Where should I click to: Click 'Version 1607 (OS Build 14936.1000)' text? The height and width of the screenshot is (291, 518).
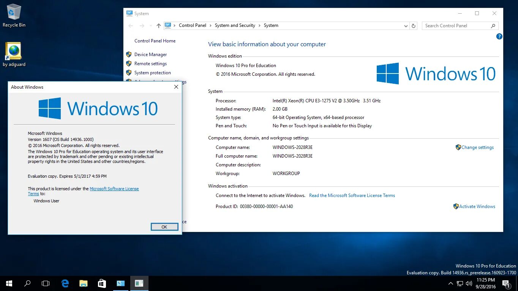tap(61, 139)
